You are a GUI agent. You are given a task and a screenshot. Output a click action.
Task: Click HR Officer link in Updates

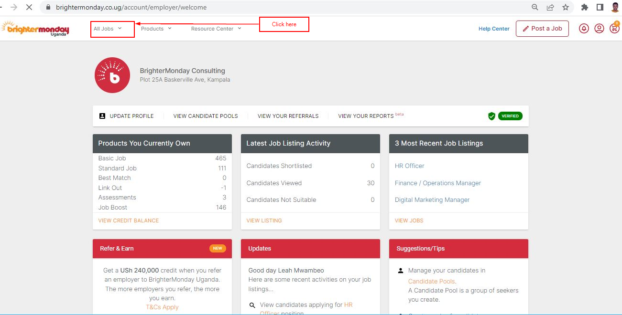coord(348,305)
